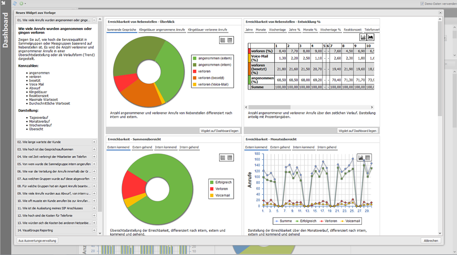Screen dimensions: 457x255
Task: Switch to Intern kommend tab in Monatsübersicht
Action: point(304,147)
